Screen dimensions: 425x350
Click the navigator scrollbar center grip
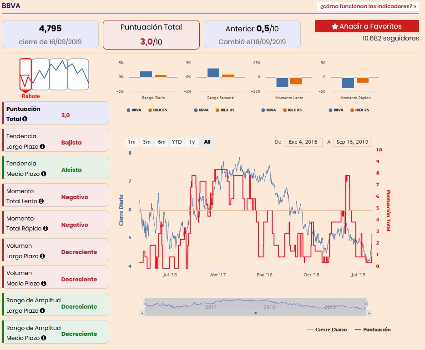click(x=255, y=313)
